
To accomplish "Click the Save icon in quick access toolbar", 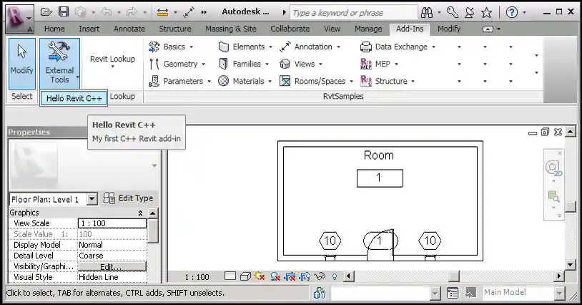I will point(64,12).
